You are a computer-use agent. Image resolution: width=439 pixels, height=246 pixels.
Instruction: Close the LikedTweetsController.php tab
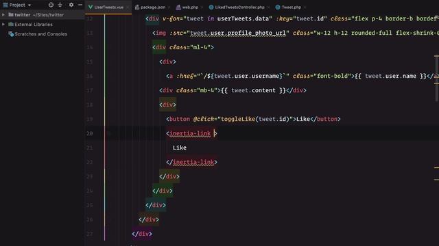click(x=268, y=8)
